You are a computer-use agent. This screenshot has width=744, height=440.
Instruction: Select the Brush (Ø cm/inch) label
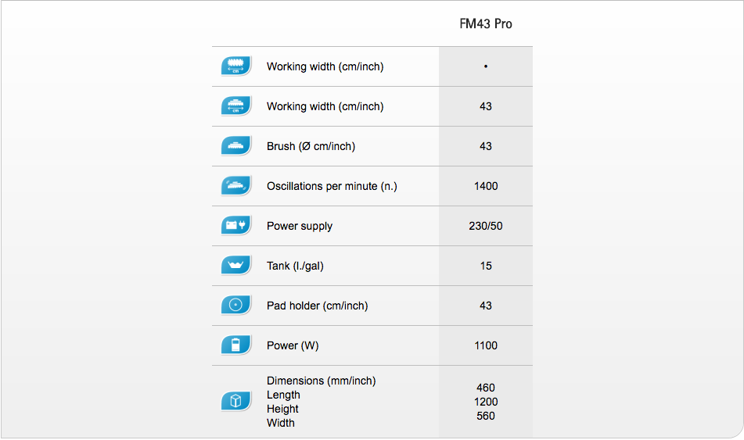(x=311, y=146)
